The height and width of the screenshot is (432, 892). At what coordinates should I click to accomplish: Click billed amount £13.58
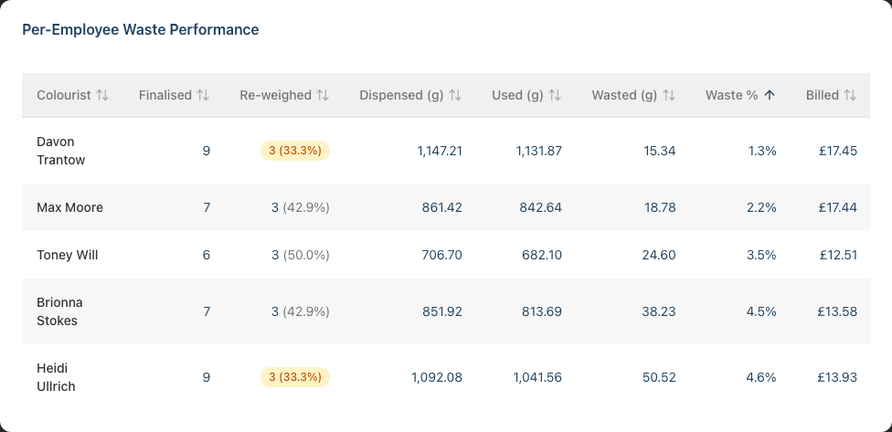click(x=837, y=311)
